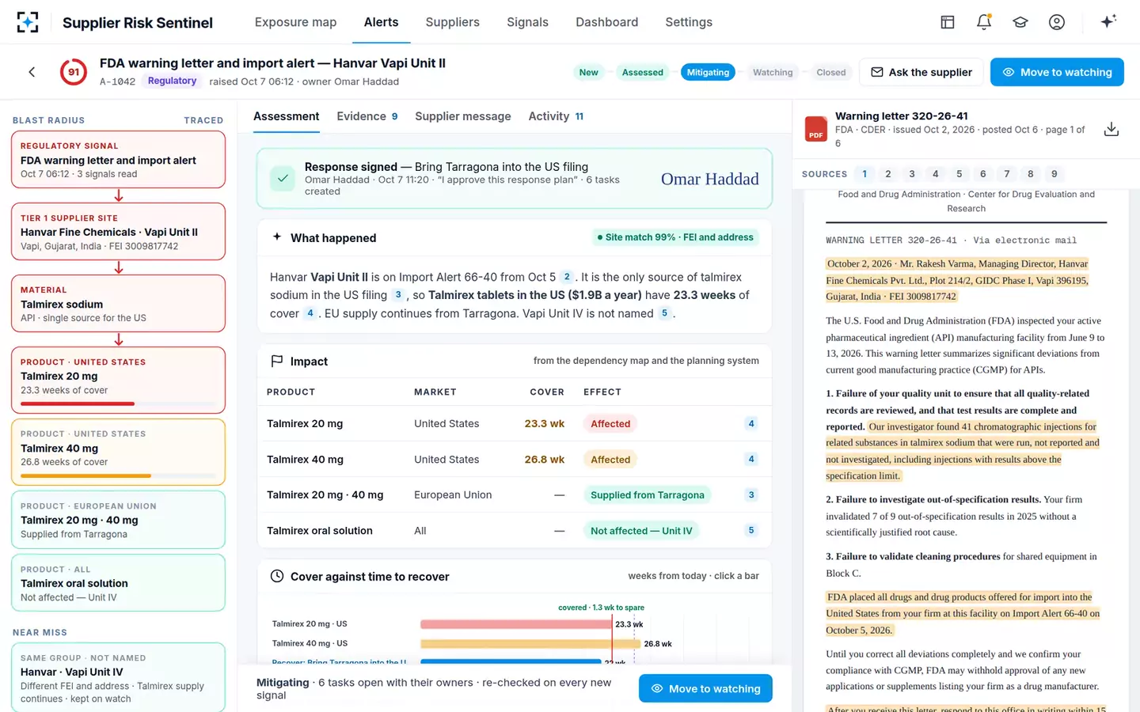Open the layout panel icon in header
Viewport: 1140px width, 712px height.
[948, 22]
